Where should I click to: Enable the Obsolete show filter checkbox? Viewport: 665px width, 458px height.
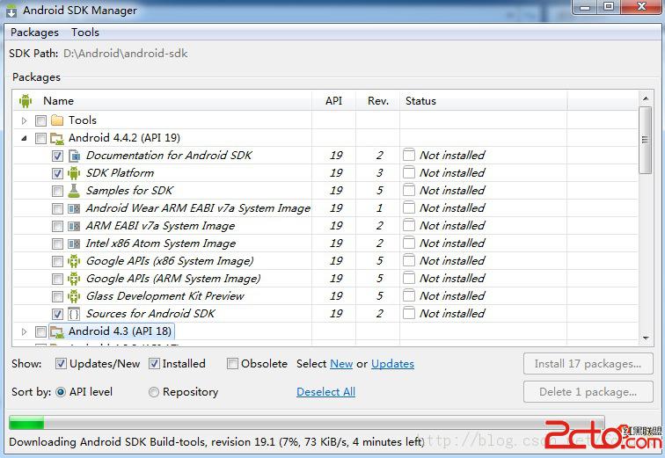tap(232, 364)
